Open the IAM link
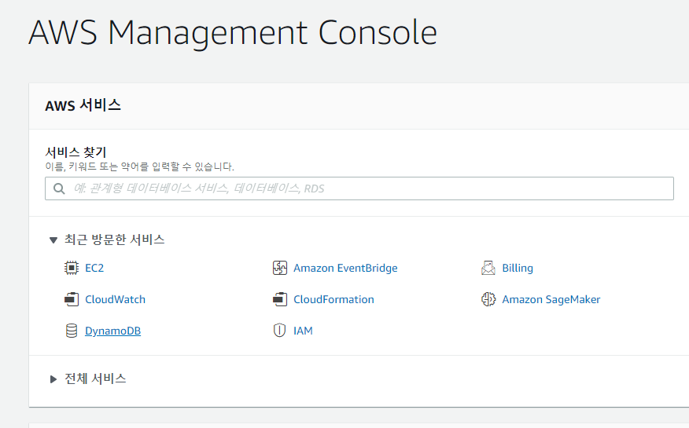Screen dimensions: 689x428 coord(303,331)
